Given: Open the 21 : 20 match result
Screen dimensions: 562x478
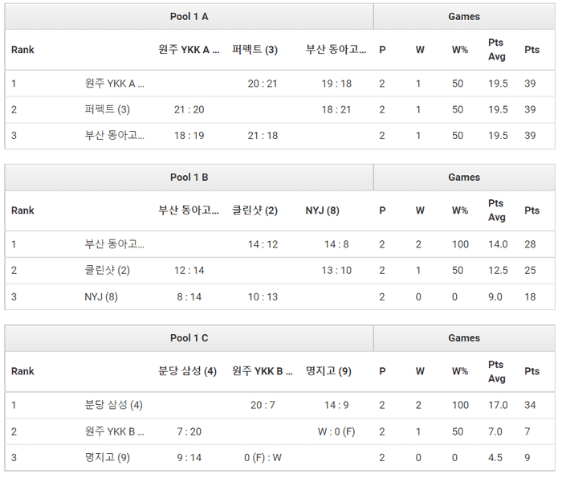Looking at the screenshot, I should click(189, 109).
